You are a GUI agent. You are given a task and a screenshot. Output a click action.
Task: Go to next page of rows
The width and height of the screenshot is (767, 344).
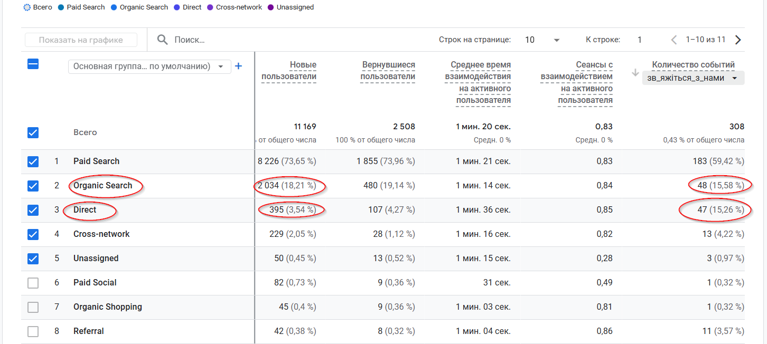coord(738,40)
